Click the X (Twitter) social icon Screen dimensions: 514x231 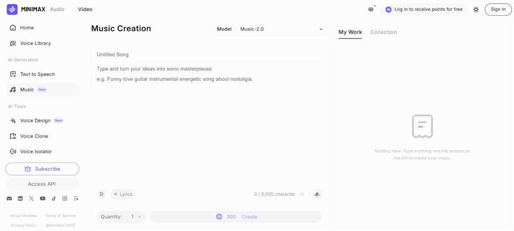31,198
